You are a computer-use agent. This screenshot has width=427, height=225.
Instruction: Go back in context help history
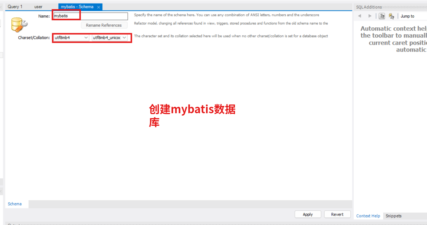click(360, 16)
